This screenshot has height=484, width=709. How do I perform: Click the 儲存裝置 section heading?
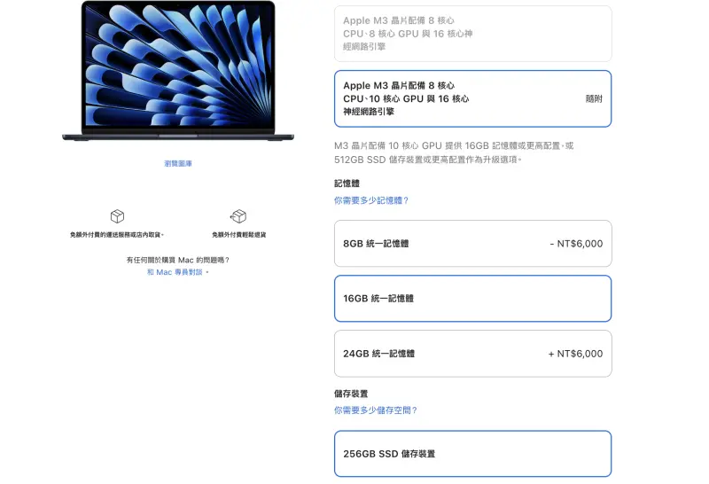point(351,394)
